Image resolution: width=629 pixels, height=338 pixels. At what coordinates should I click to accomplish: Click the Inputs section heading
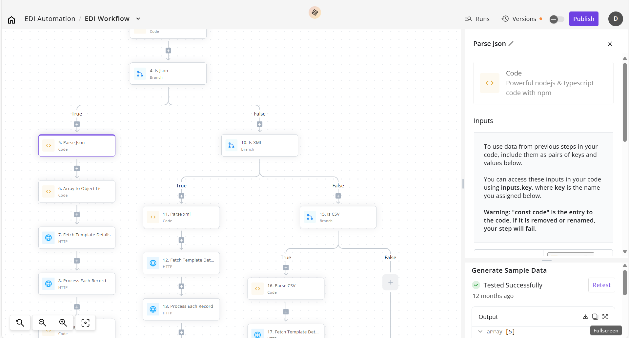[483, 121]
